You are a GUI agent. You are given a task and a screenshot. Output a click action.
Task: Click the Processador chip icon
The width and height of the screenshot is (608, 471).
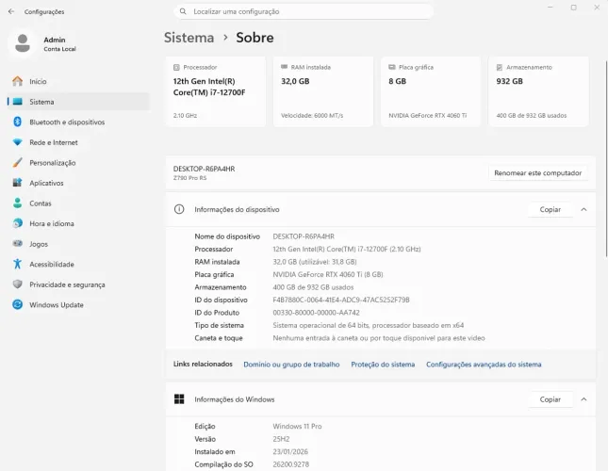point(176,68)
